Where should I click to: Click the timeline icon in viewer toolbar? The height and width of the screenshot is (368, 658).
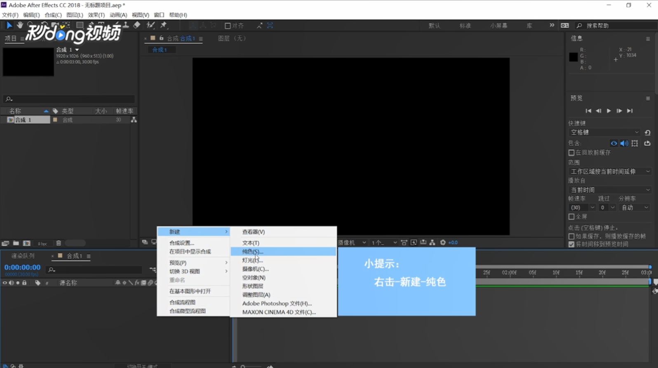tap(423, 243)
